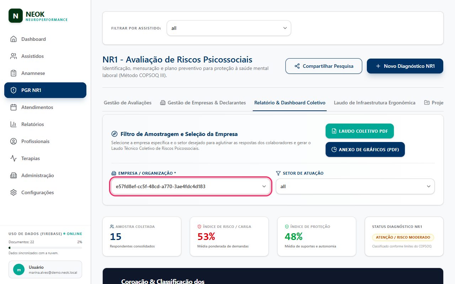
Task: Switch to Gestão de Avaliações tab
Action: (x=128, y=103)
